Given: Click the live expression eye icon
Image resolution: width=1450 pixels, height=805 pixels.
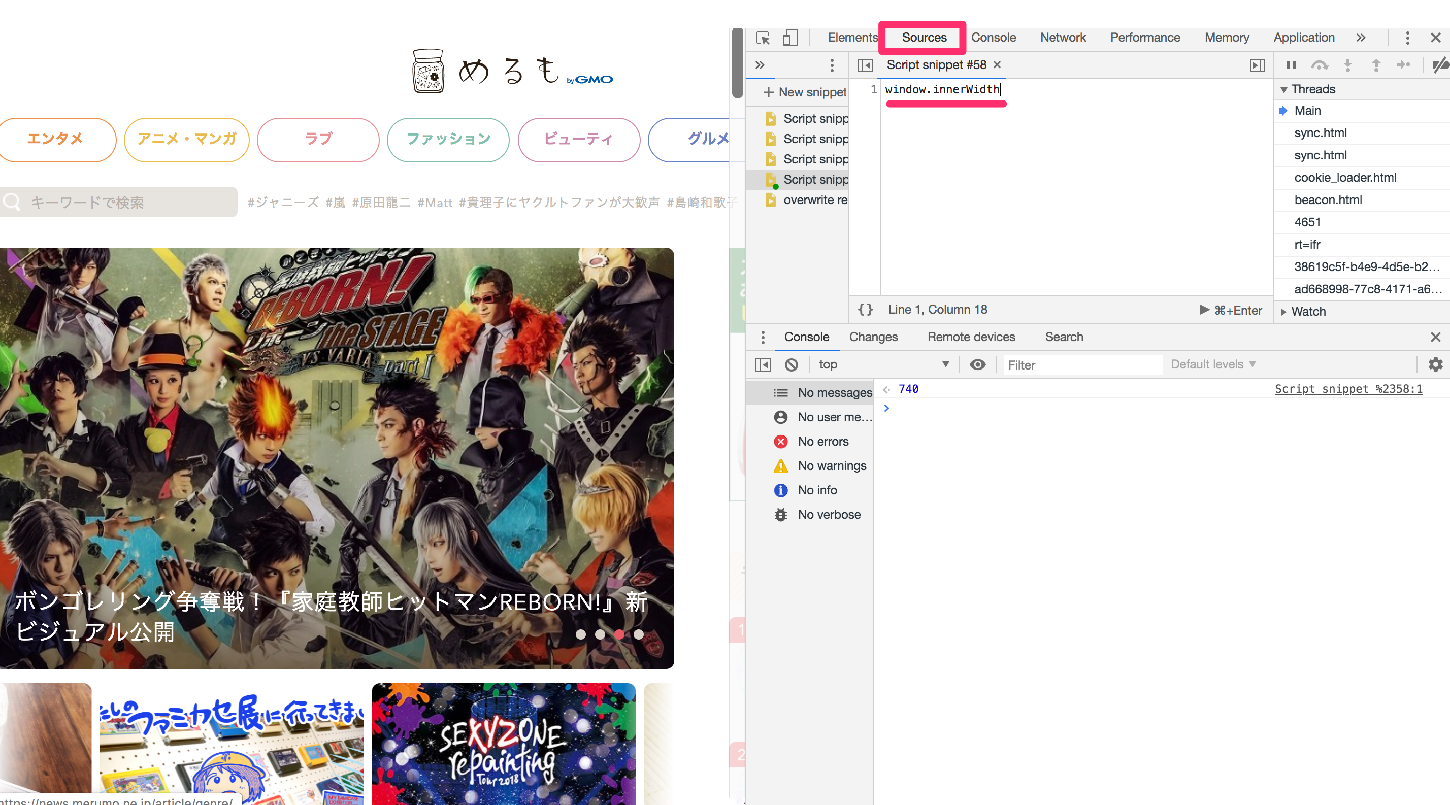Looking at the screenshot, I should click(978, 364).
